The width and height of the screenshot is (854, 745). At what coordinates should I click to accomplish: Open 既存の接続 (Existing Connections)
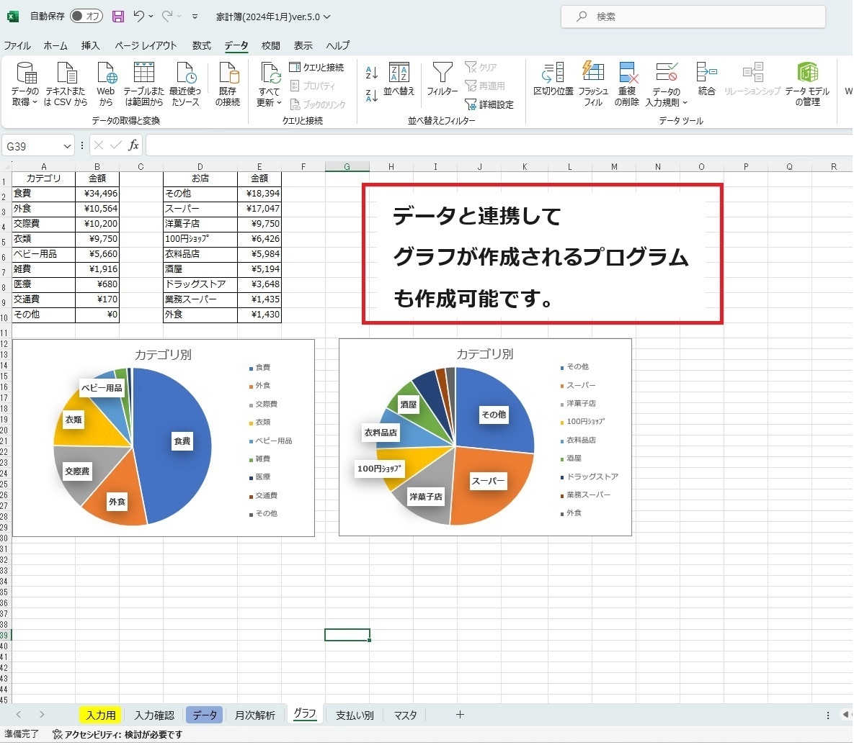pyautogui.click(x=228, y=83)
